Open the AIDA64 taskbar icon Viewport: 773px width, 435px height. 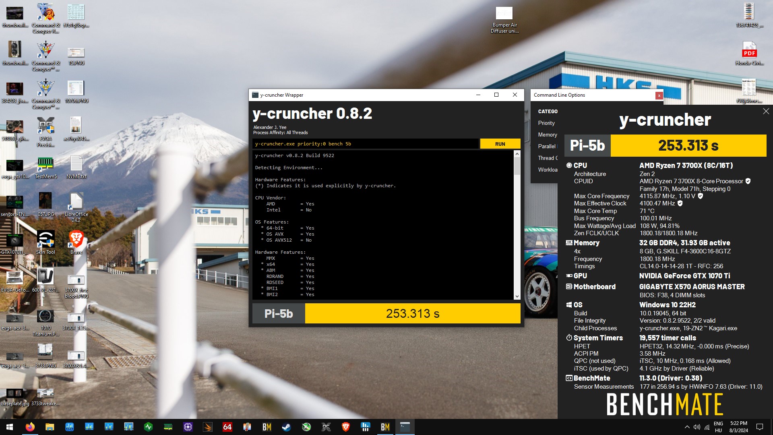click(227, 427)
